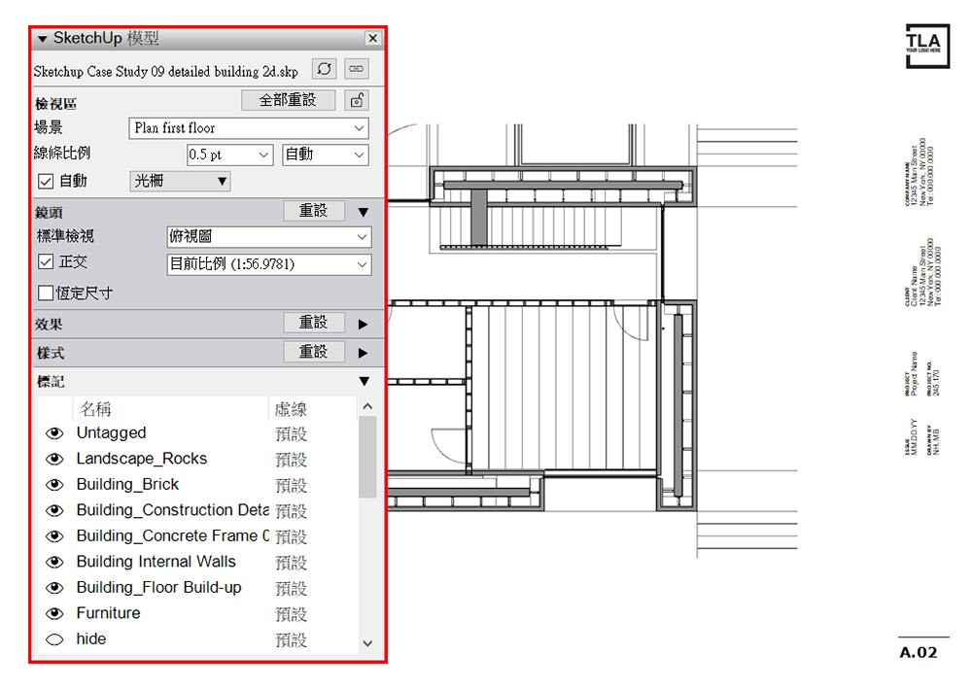Open the 0.5 pt line scale dropdown
The width and height of the screenshot is (972, 689).
[231, 155]
